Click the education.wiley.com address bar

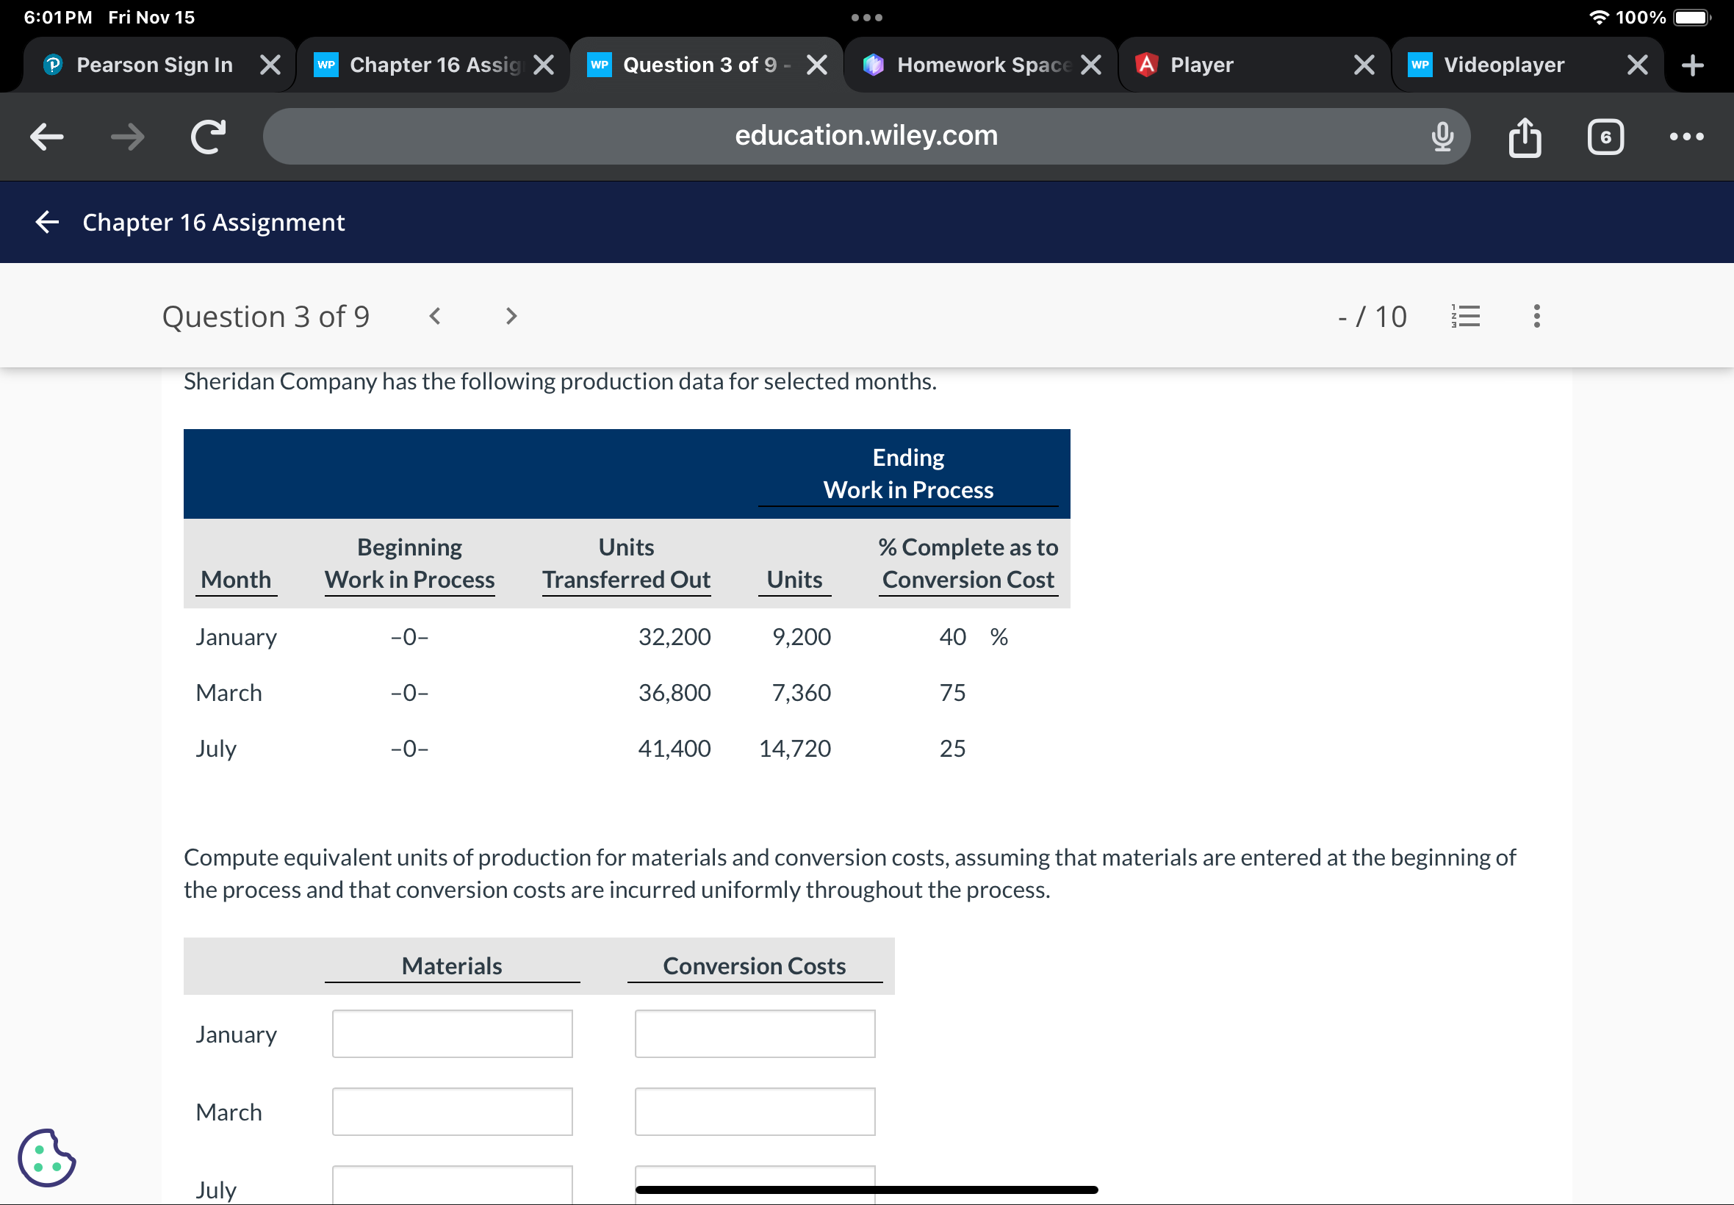pyautogui.click(x=866, y=136)
